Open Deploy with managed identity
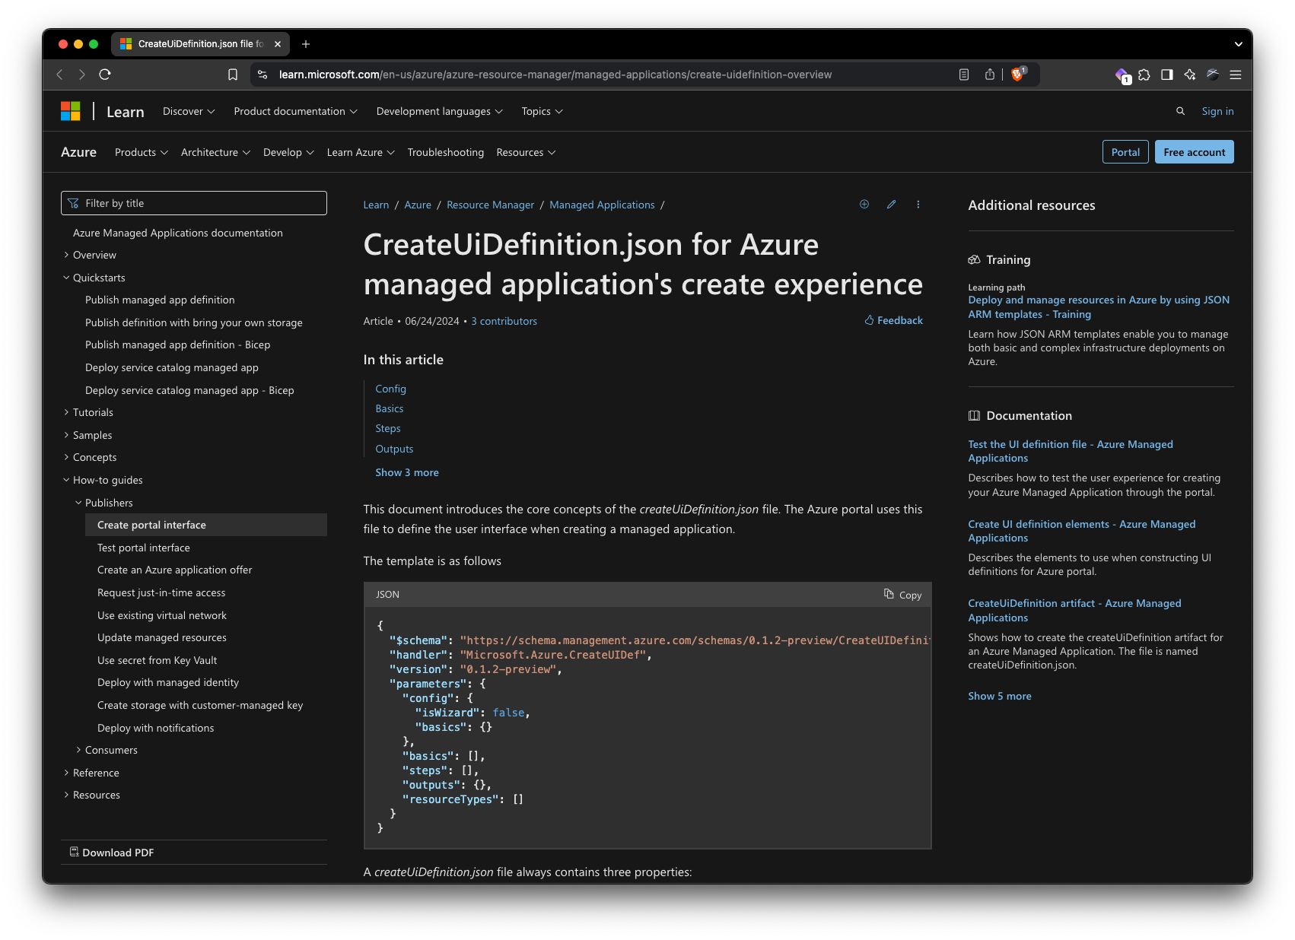This screenshot has width=1295, height=940. [x=168, y=682]
